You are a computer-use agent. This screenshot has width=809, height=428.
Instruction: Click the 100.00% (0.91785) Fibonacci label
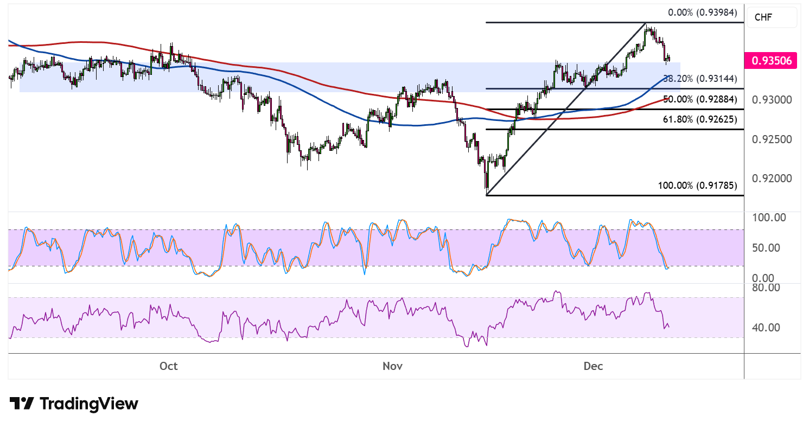698,186
